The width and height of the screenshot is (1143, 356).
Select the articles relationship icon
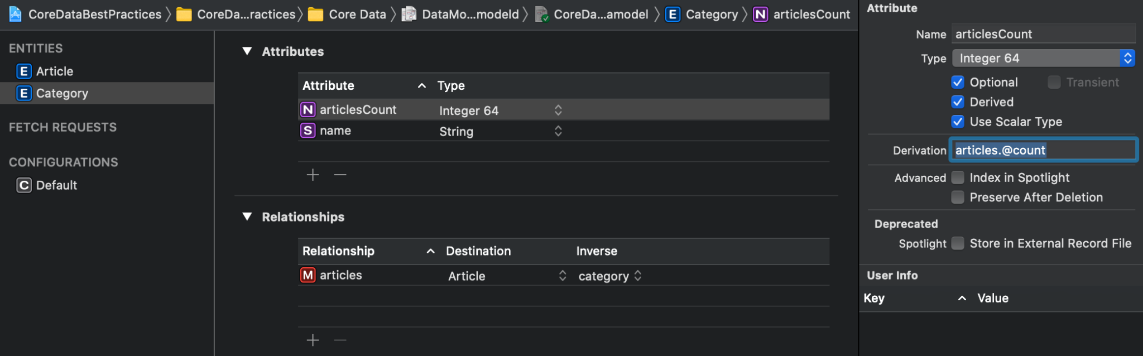pos(308,275)
